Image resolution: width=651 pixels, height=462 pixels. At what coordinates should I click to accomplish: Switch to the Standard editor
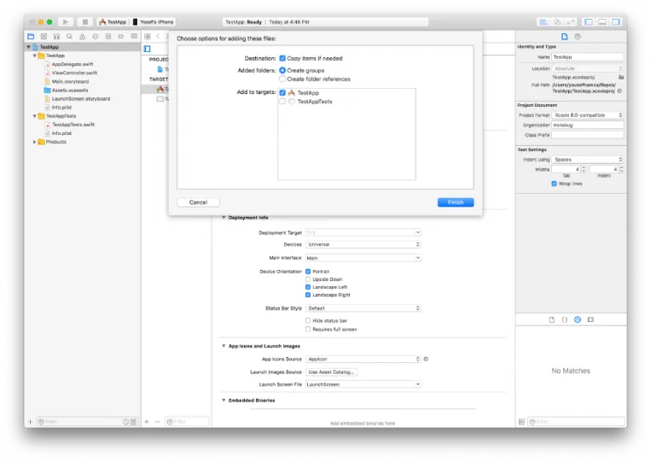click(543, 22)
